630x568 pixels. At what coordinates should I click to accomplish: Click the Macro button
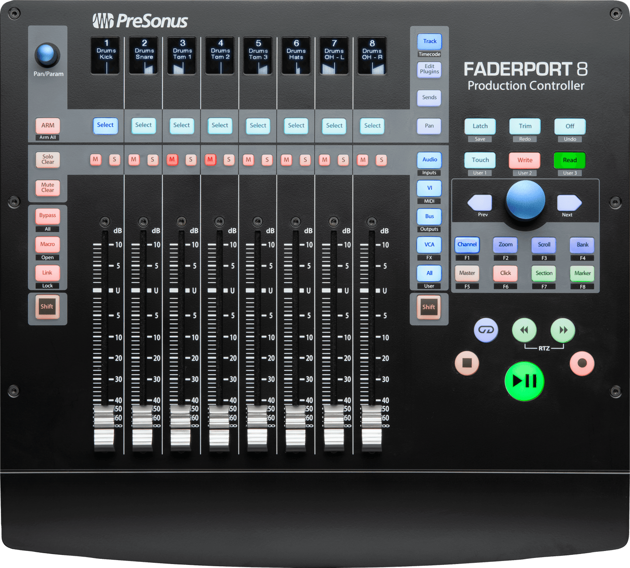48,244
